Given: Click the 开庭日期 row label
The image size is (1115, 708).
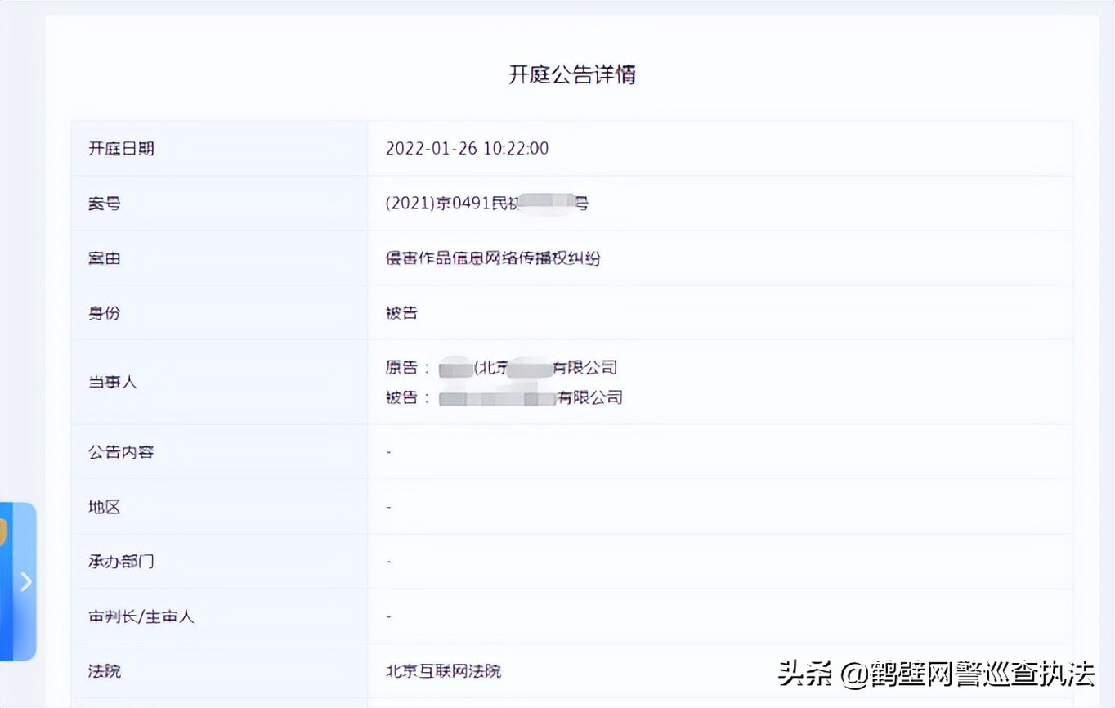Looking at the screenshot, I should [x=121, y=149].
